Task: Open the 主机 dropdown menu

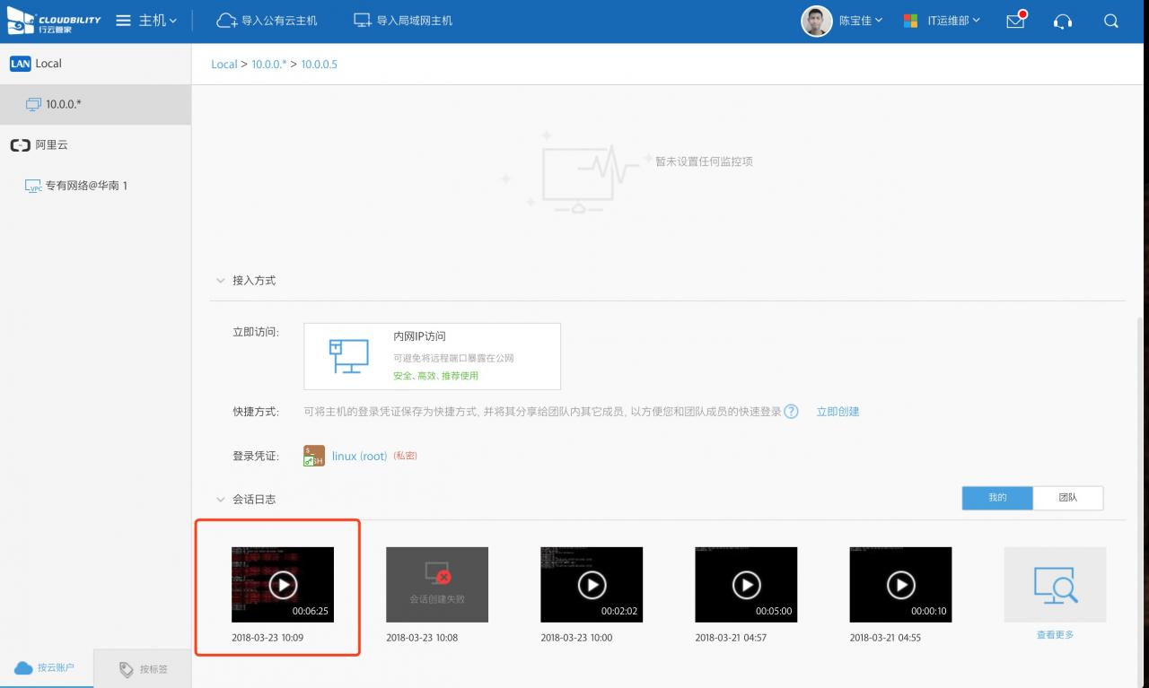Action: click(x=147, y=21)
